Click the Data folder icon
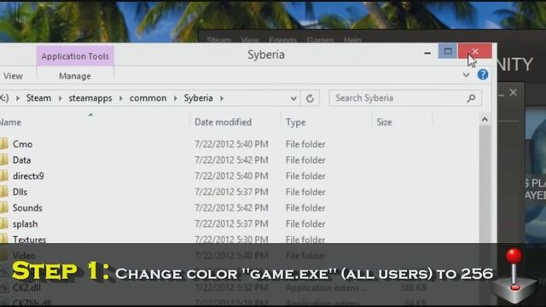Viewport: 546px width, 307px height. point(3,159)
